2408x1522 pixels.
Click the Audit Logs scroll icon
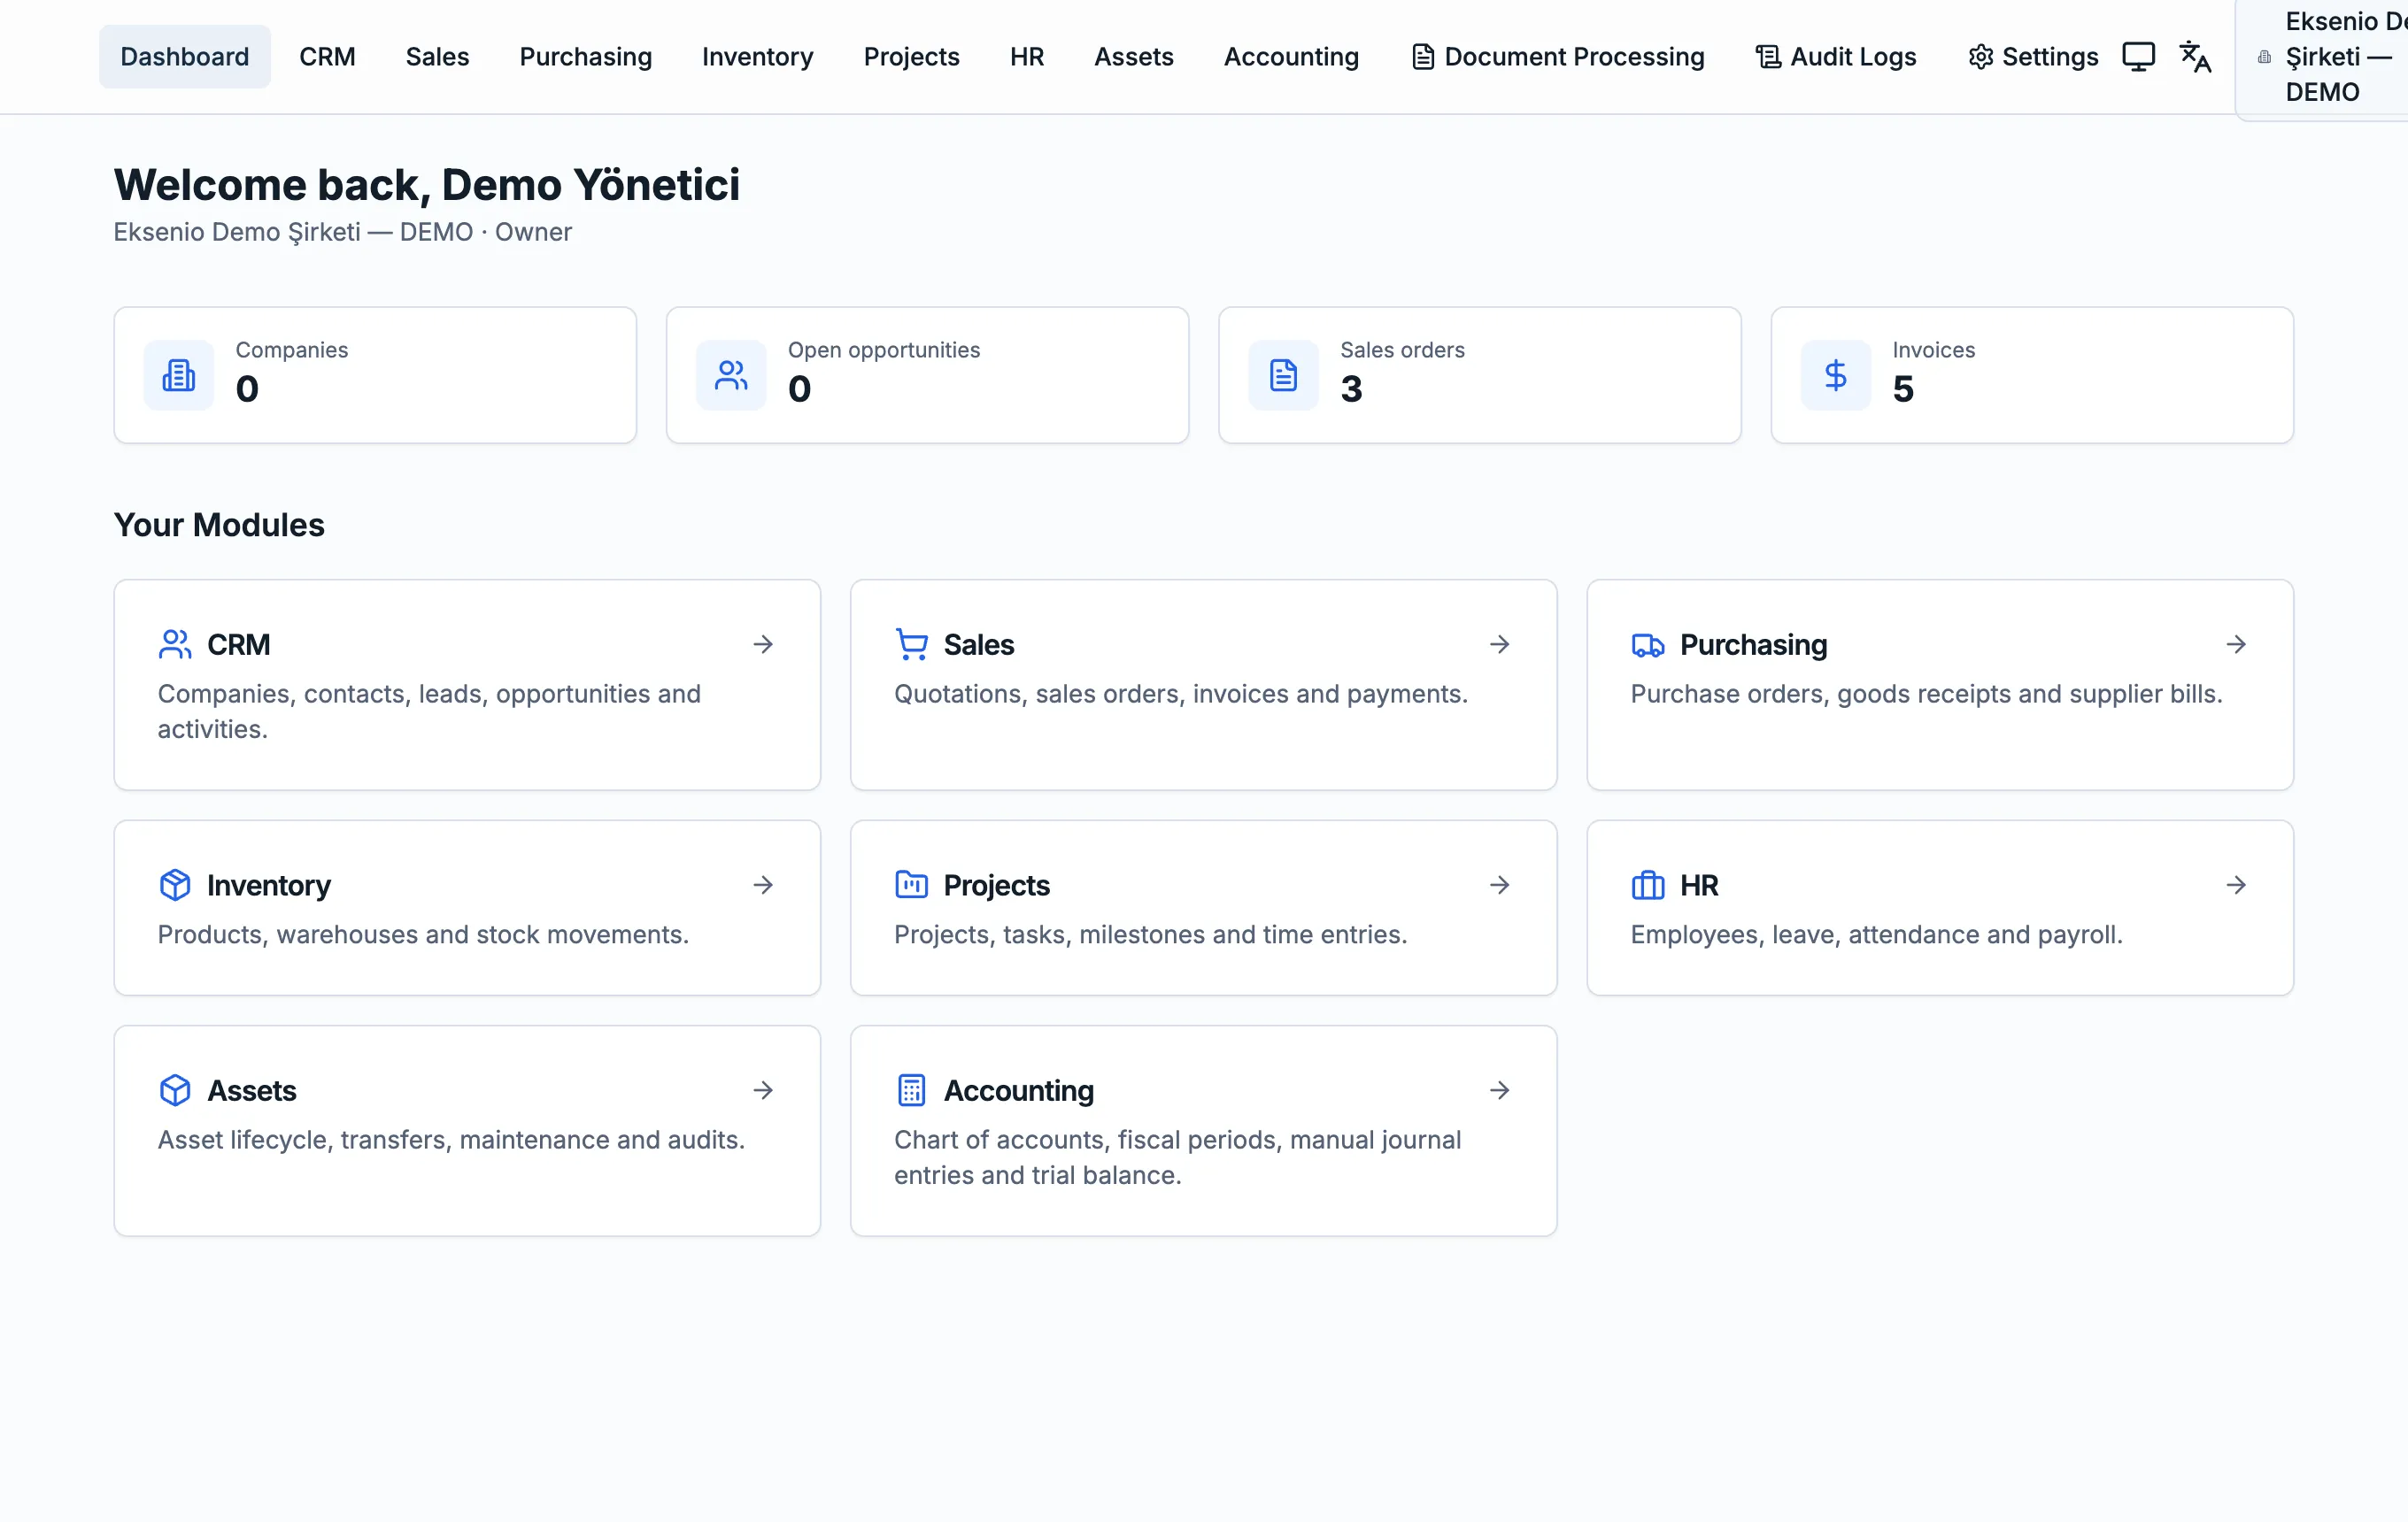1768,57
